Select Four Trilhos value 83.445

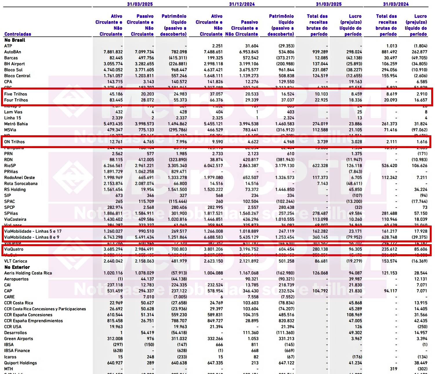point(116,100)
